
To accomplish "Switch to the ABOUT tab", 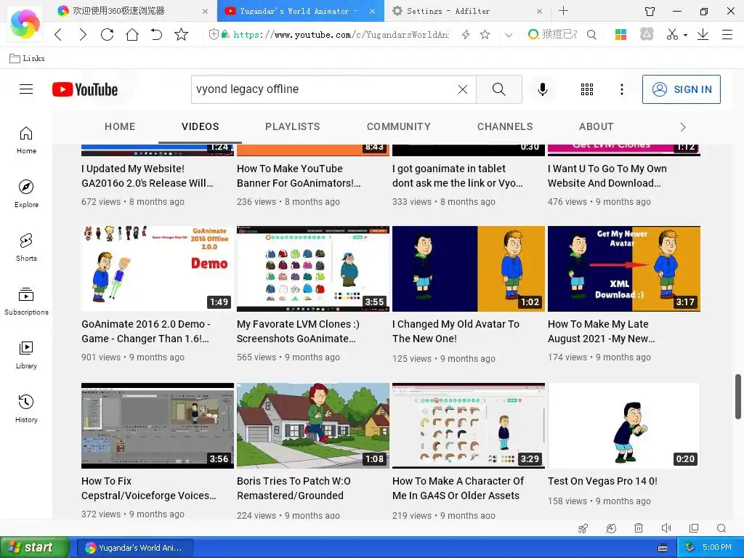I will 596,126.
